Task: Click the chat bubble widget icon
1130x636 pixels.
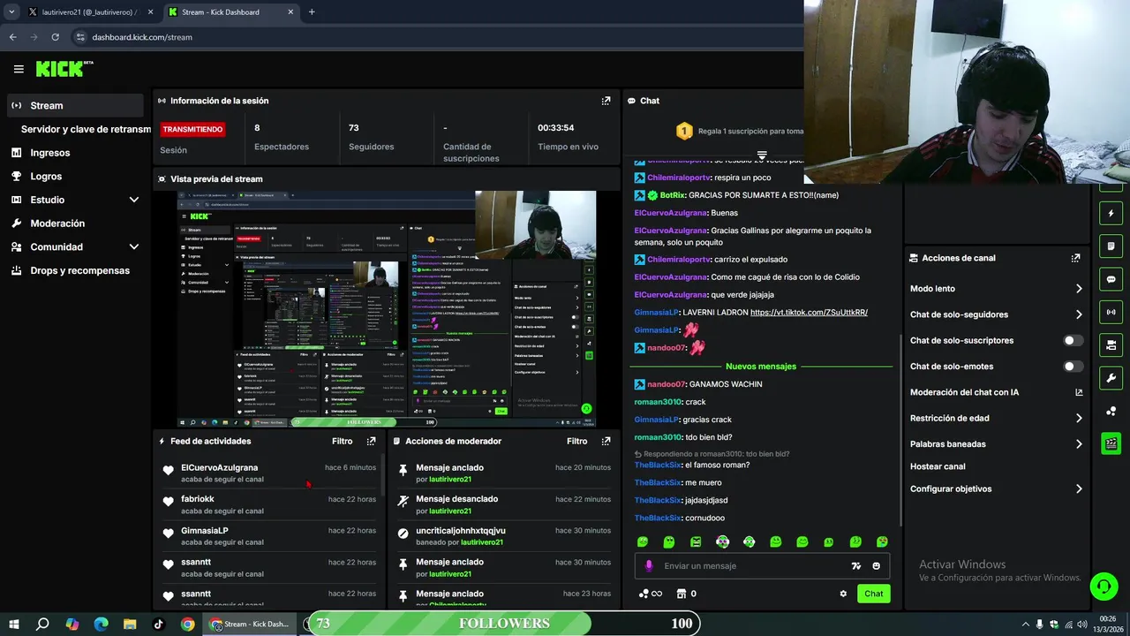Action: (x=1111, y=279)
